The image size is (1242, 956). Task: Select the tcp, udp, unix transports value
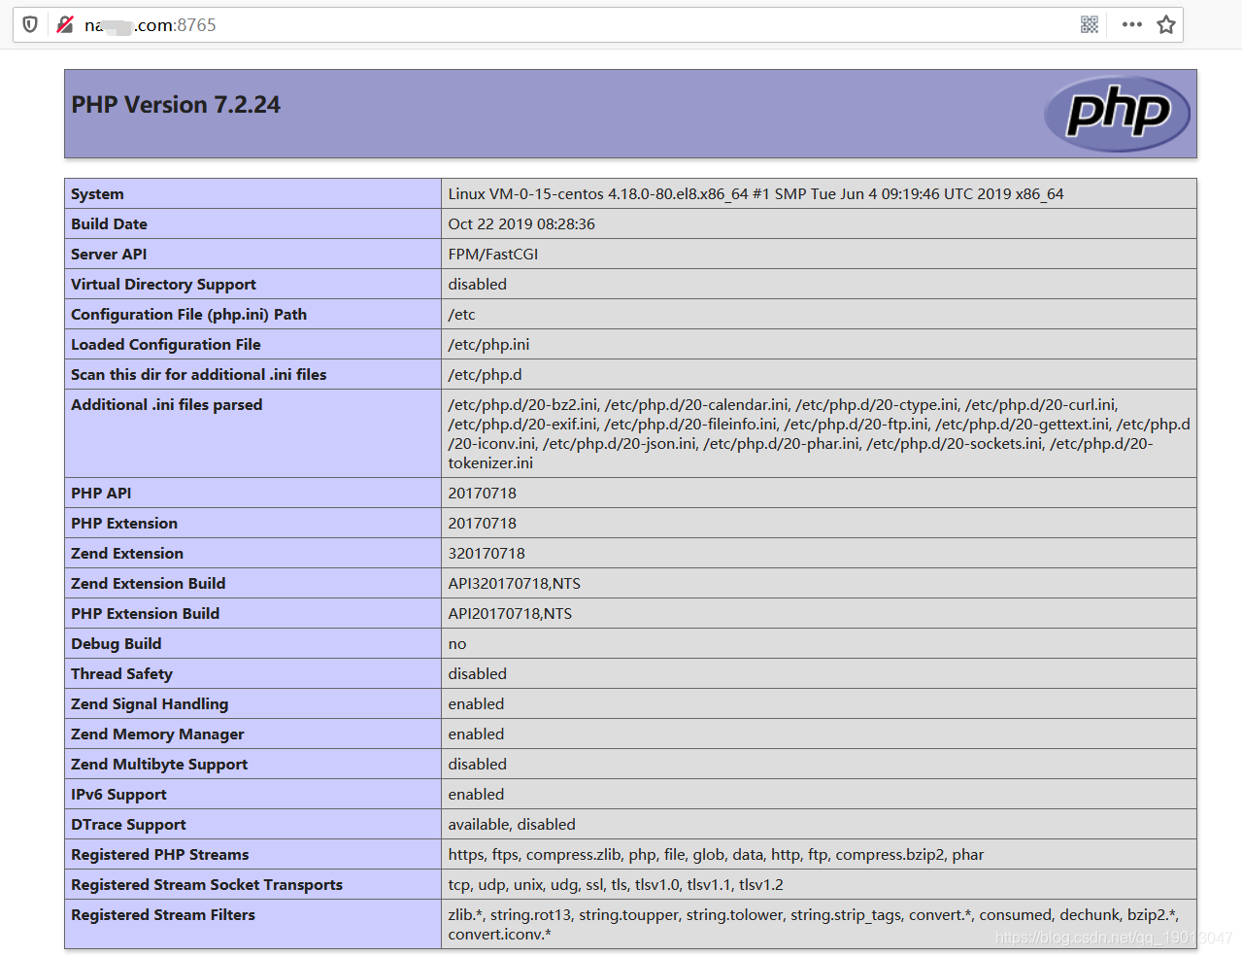coord(616,885)
